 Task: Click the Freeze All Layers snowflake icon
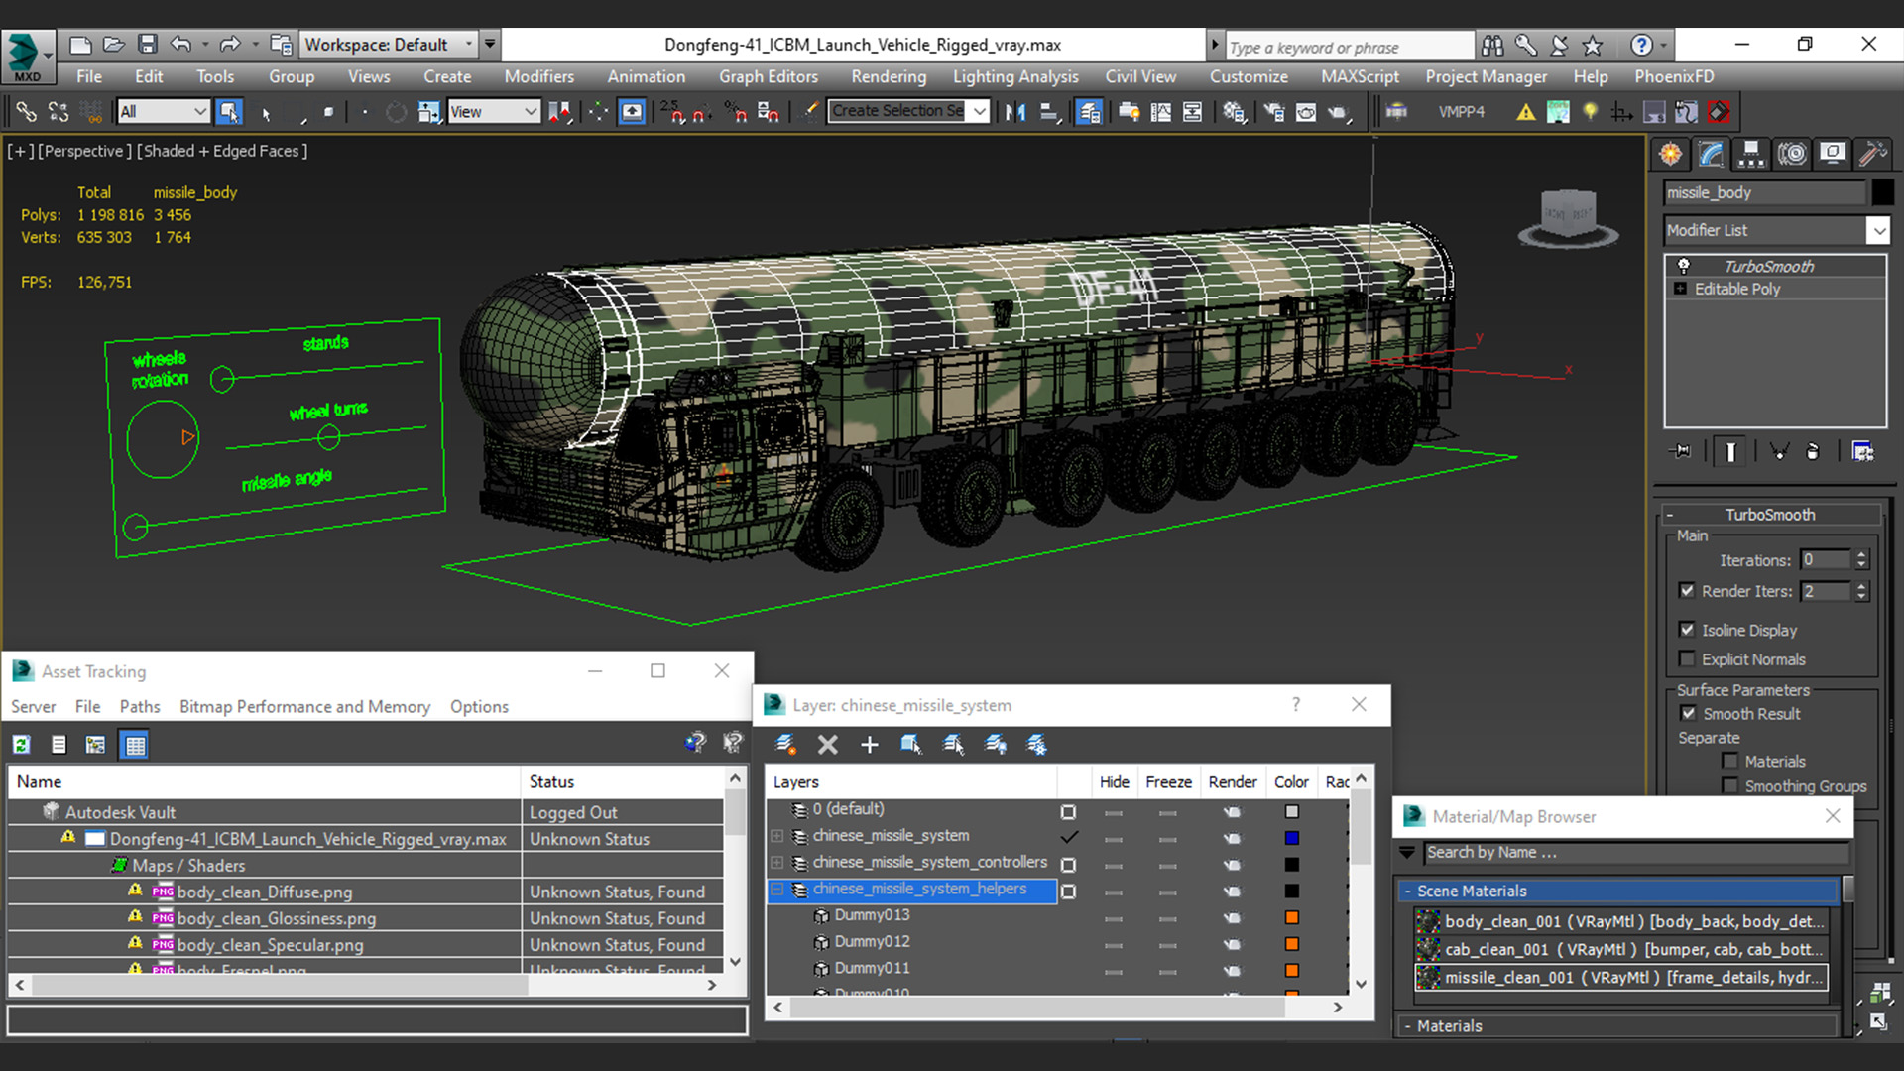(x=1037, y=744)
